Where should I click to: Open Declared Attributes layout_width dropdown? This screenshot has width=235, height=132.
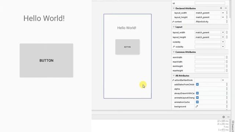tap(223, 13)
